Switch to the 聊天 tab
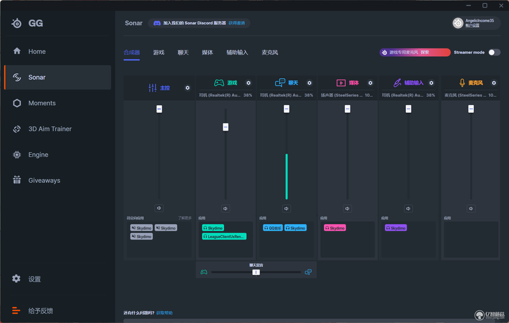Screen dimensions: 509x323 183,53
